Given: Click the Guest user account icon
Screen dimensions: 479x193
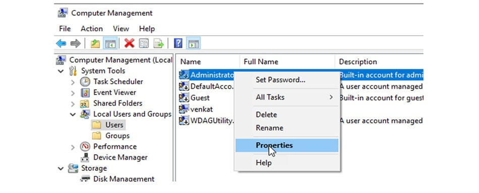Looking at the screenshot, I should pyautogui.click(x=184, y=98).
